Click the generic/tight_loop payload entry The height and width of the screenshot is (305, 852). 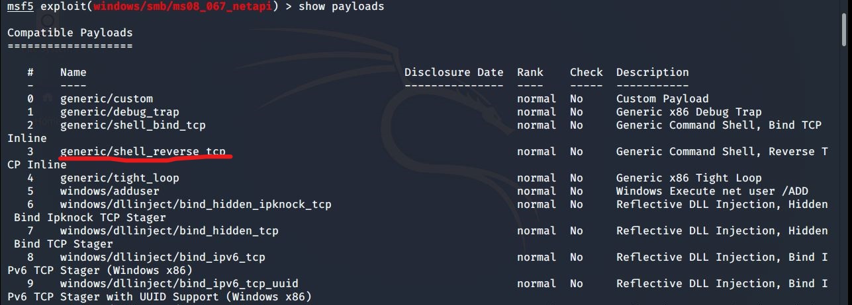119,178
